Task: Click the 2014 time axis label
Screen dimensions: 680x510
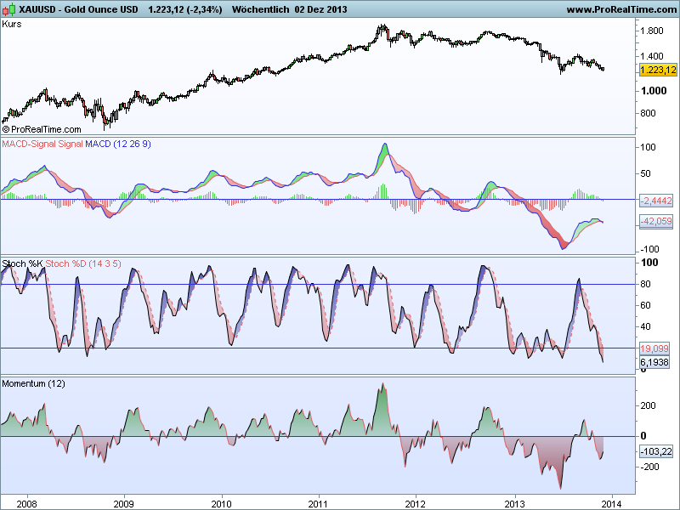Action: pyautogui.click(x=611, y=504)
